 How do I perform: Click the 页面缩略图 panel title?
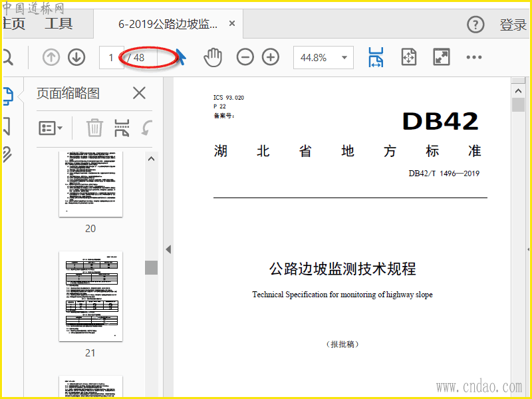pyautogui.click(x=68, y=93)
